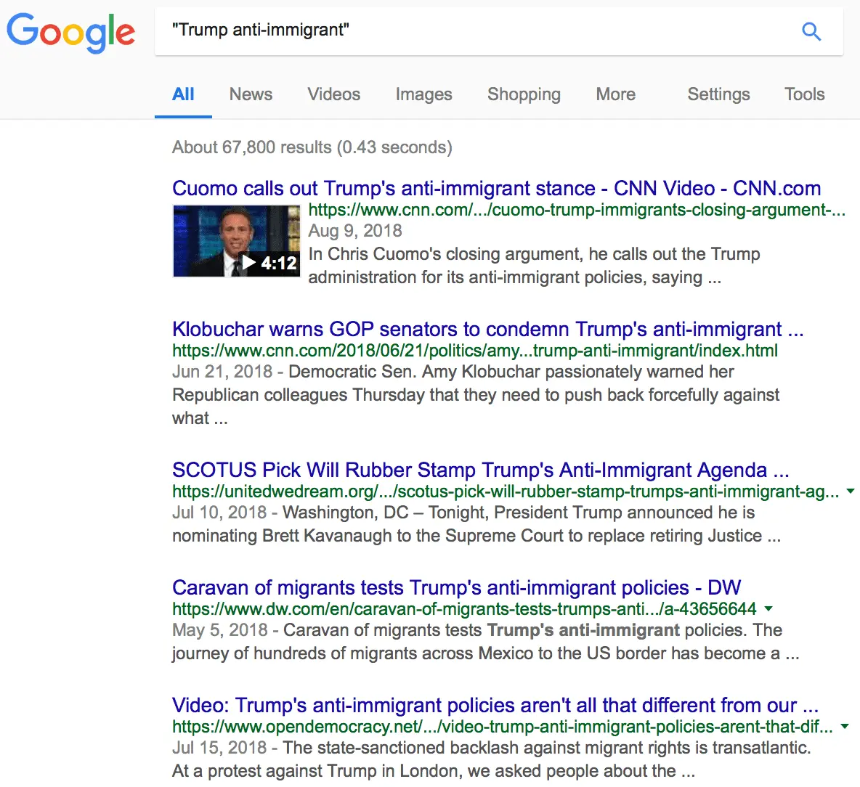Image resolution: width=860 pixels, height=787 pixels.
Task: Click the blue search magnifier icon
Action: [x=811, y=31]
